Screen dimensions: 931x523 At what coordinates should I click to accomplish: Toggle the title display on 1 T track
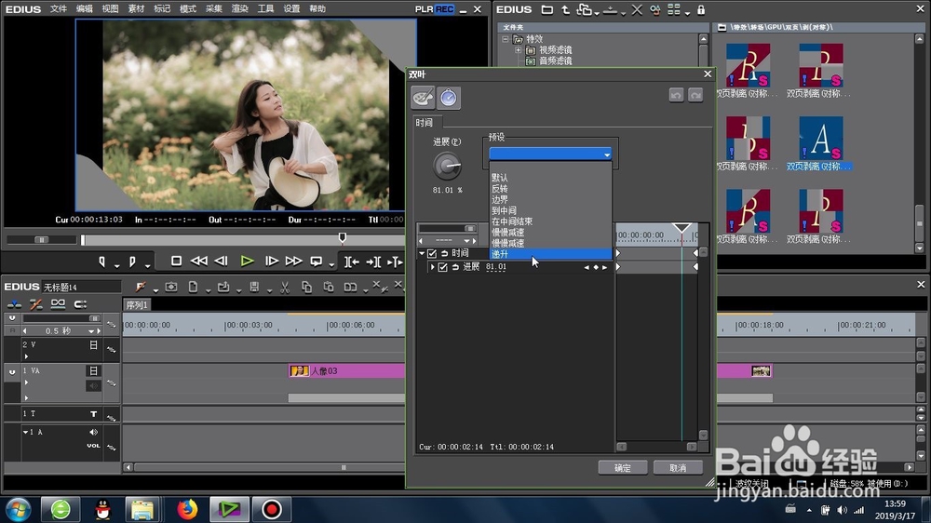click(93, 414)
